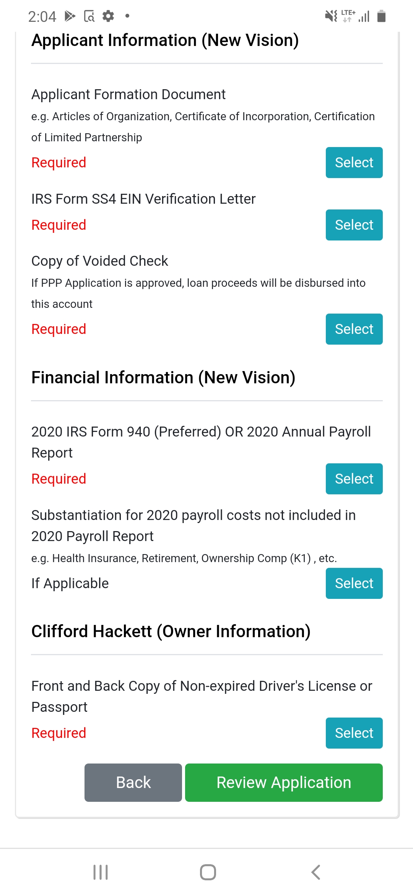Tap the Financial Information (New Vision) heading
Viewport: 413px width, 896px height.
[163, 378]
